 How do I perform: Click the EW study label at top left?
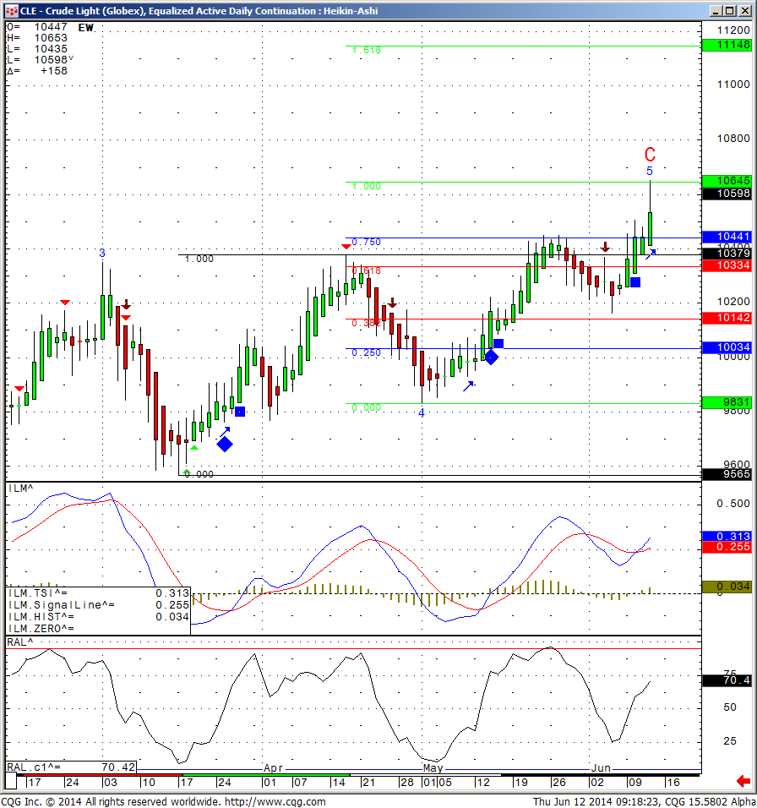tap(85, 28)
